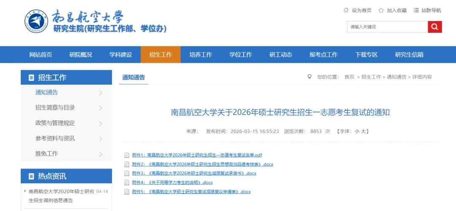Click the red search magnifier button
The image size is (456, 211).
point(435,27)
